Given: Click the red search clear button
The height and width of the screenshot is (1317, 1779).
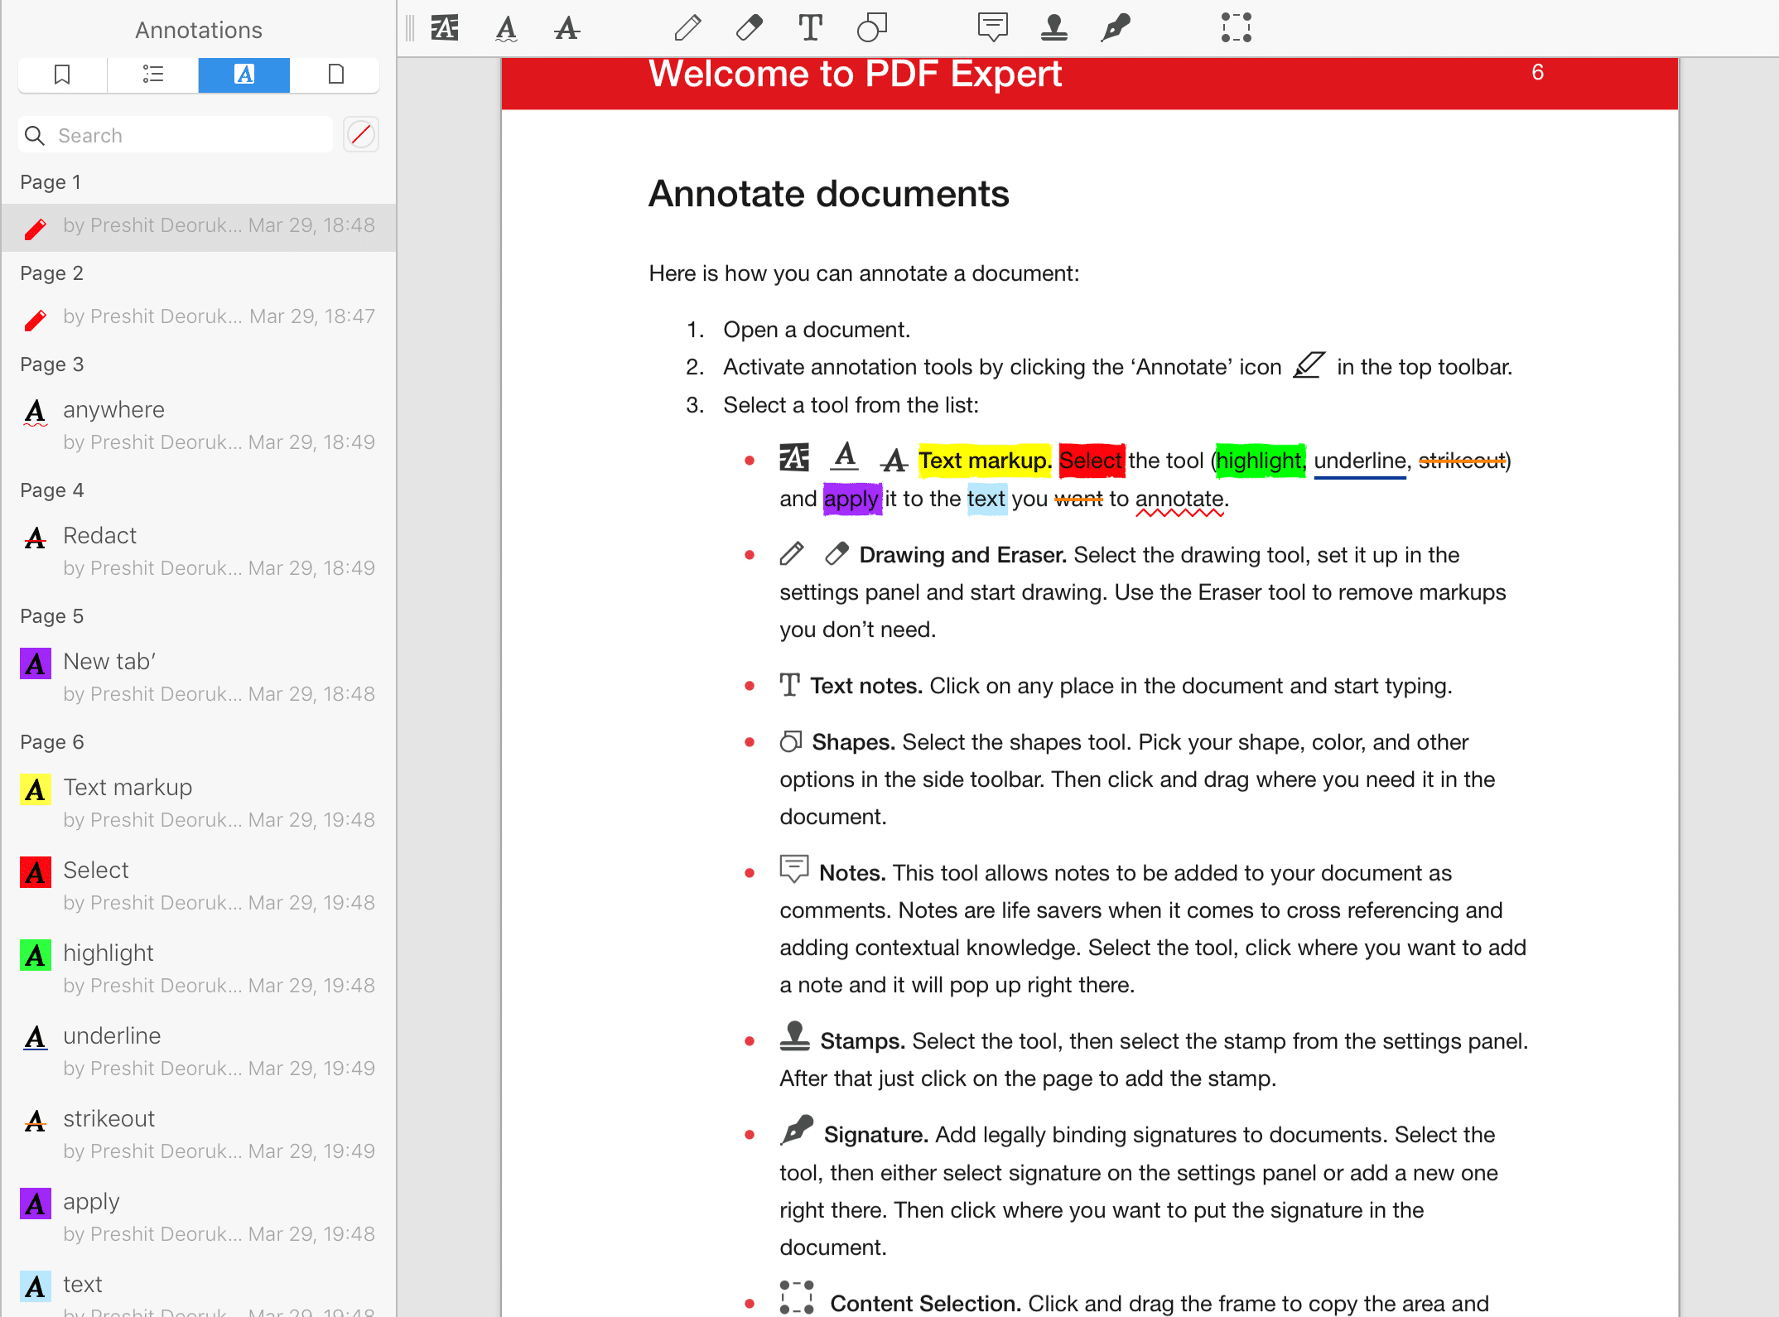Looking at the screenshot, I should tap(363, 134).
